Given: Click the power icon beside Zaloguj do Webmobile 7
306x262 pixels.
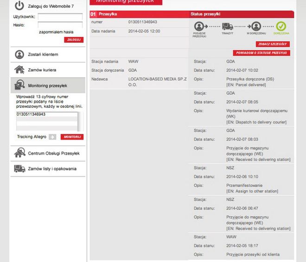Looking at the screenshot, I should 19,6.
